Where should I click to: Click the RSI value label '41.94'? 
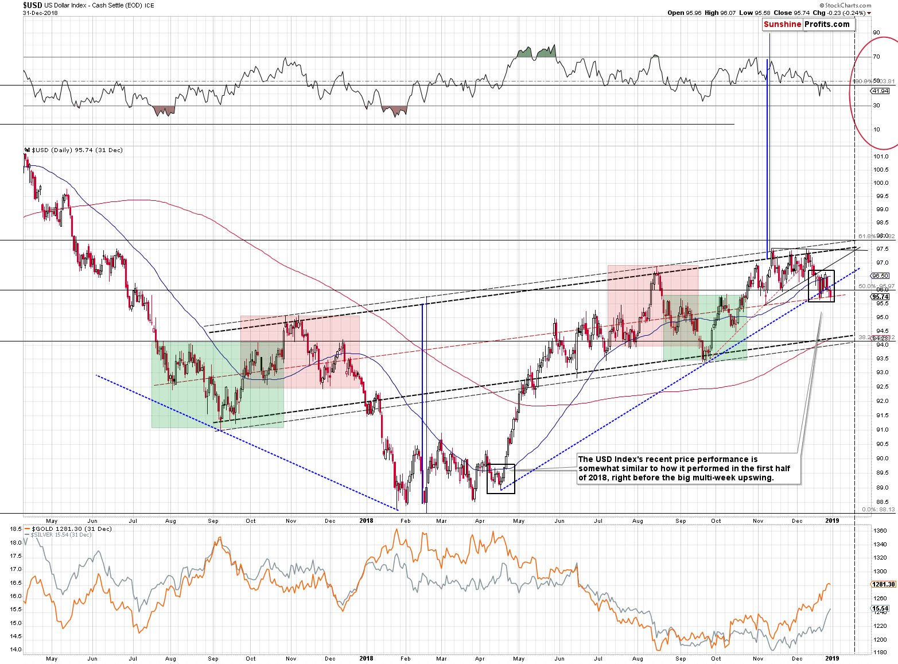coord(880,91)
